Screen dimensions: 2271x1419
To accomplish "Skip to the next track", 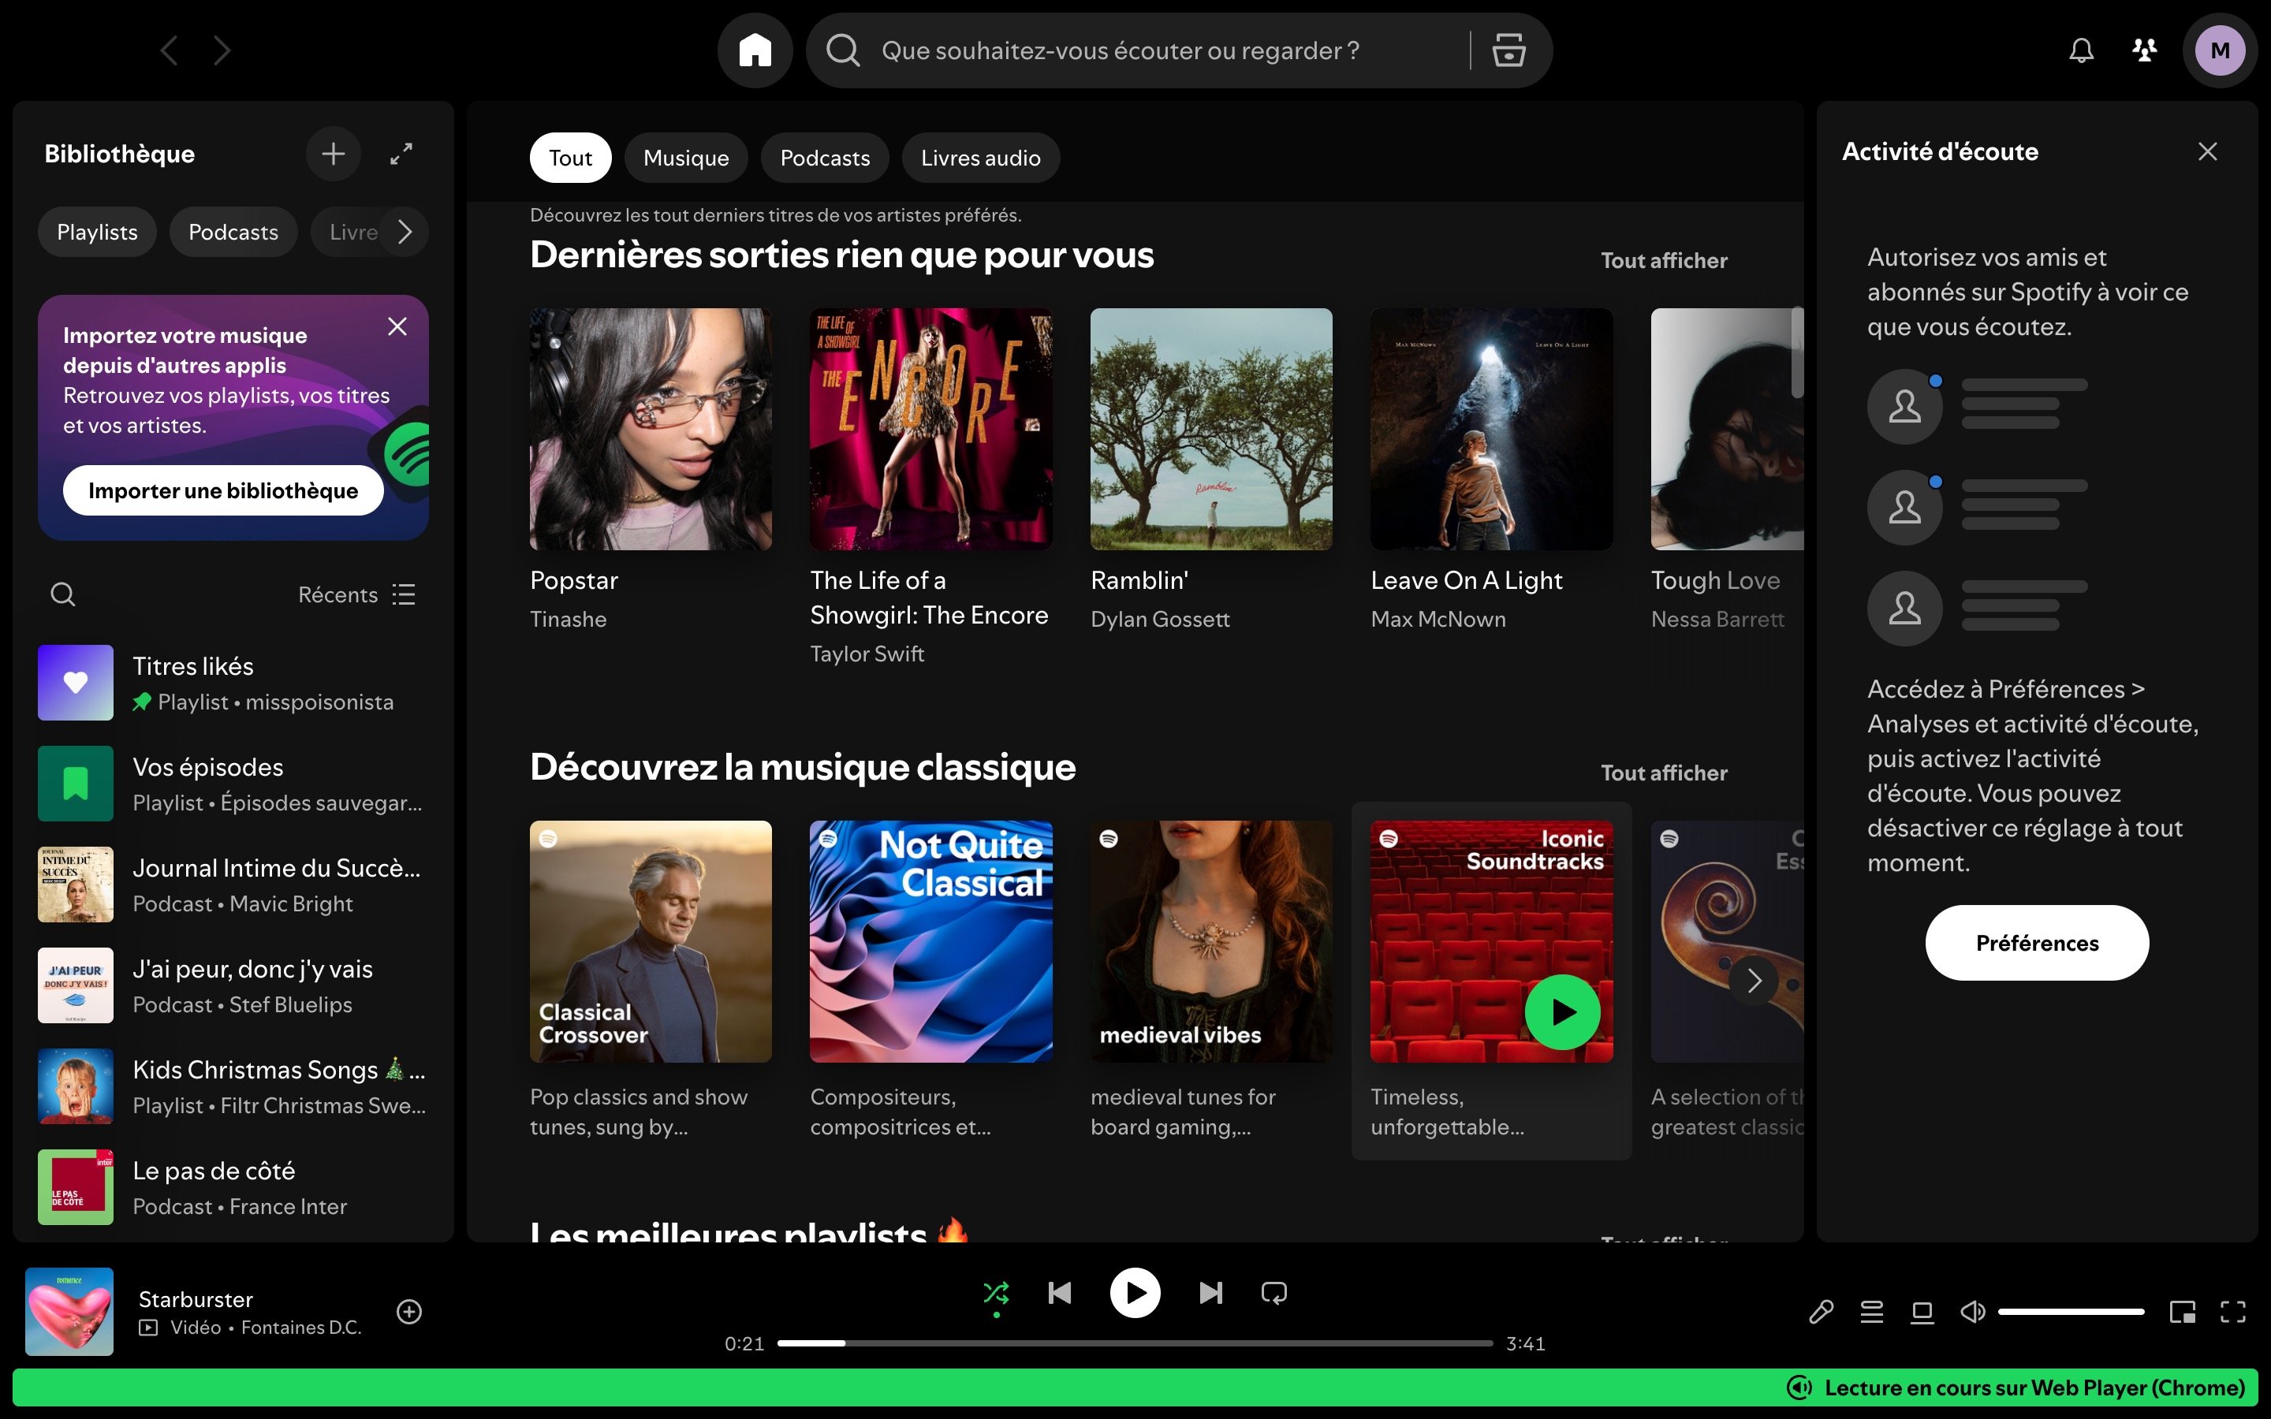I will tap(1210, 1293).
